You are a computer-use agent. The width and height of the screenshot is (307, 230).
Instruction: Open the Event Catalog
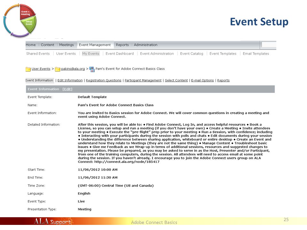[192, 54]
